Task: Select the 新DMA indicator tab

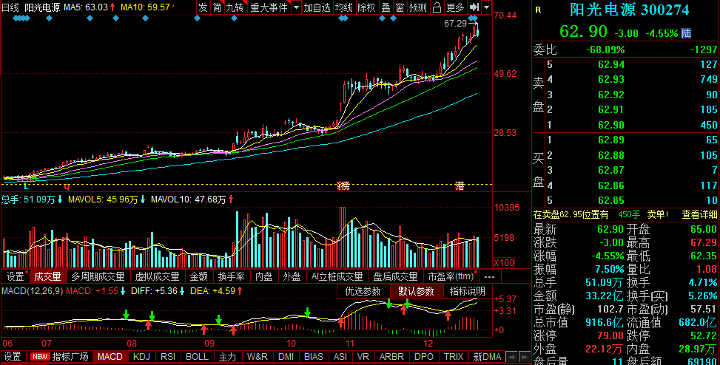Action: point(487,357)
